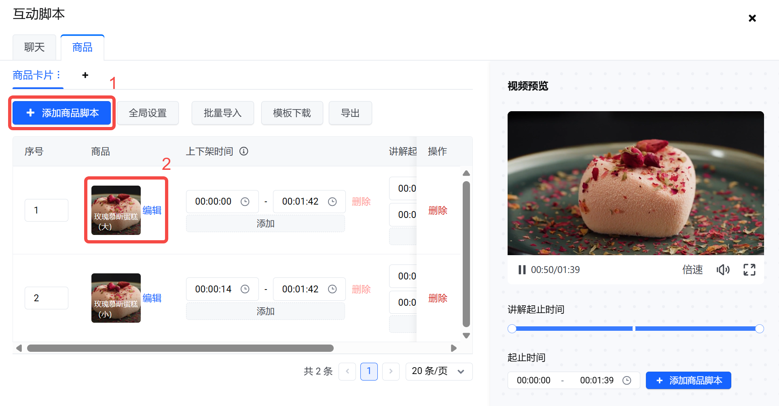Click the table scroll down arrow
Screen dimensions: 779x406
[466, 336]
